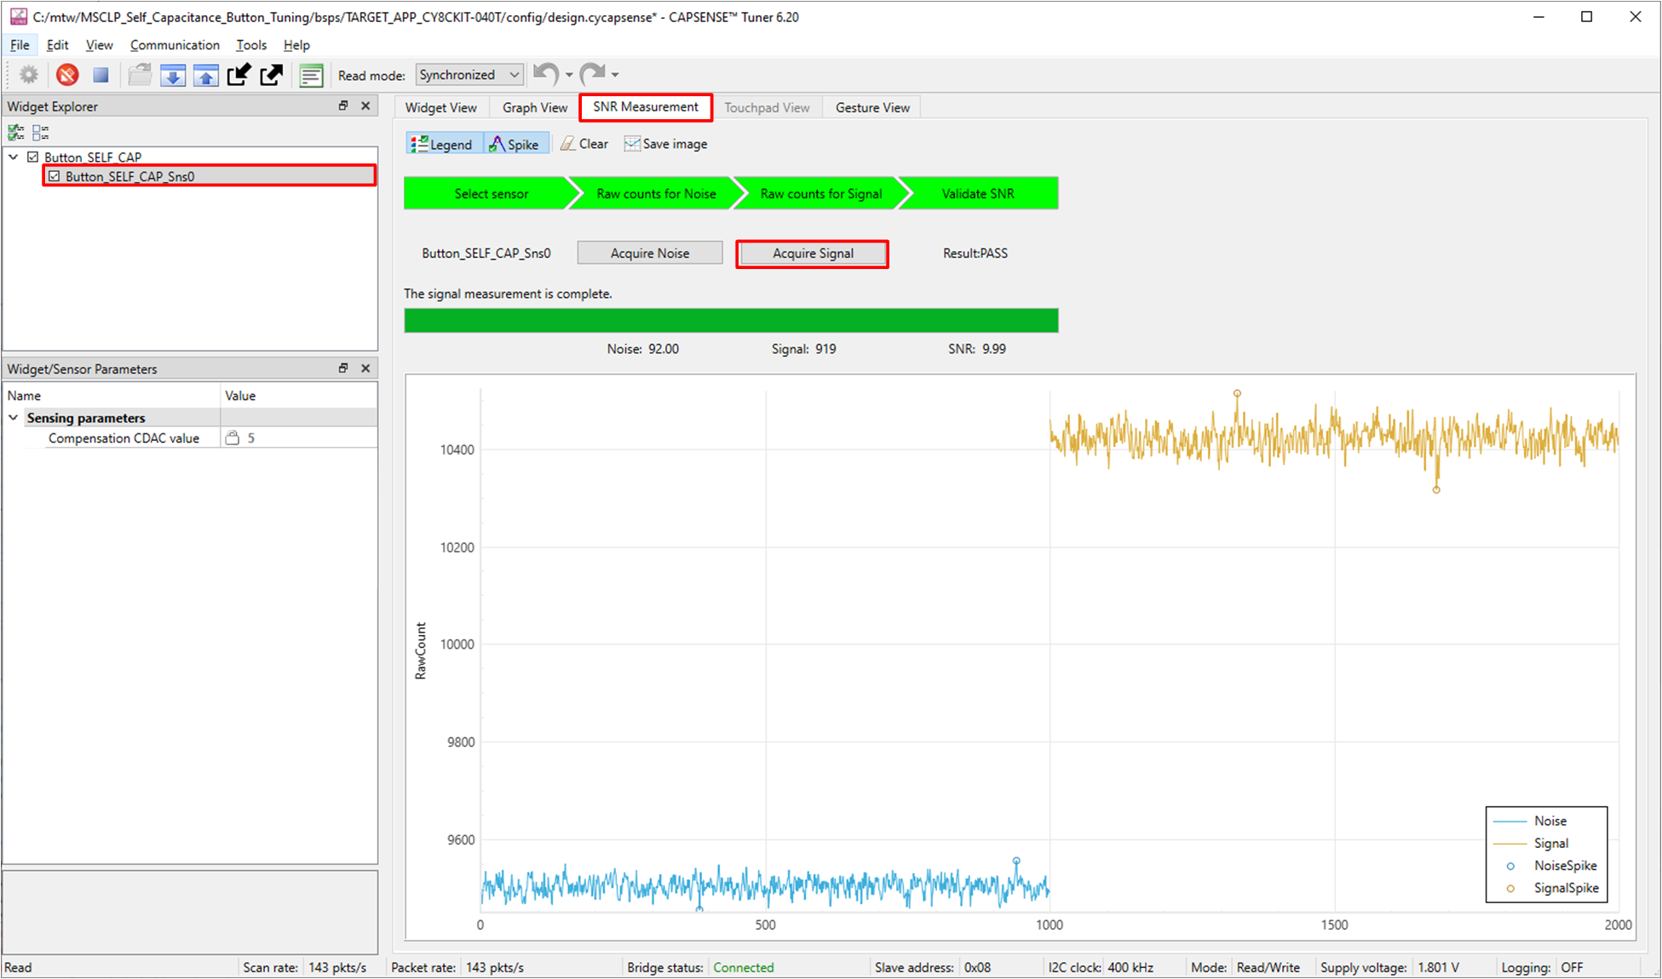Float the Widget/Sensor Parameters panel
The image size is (1662, 979).
343,368
